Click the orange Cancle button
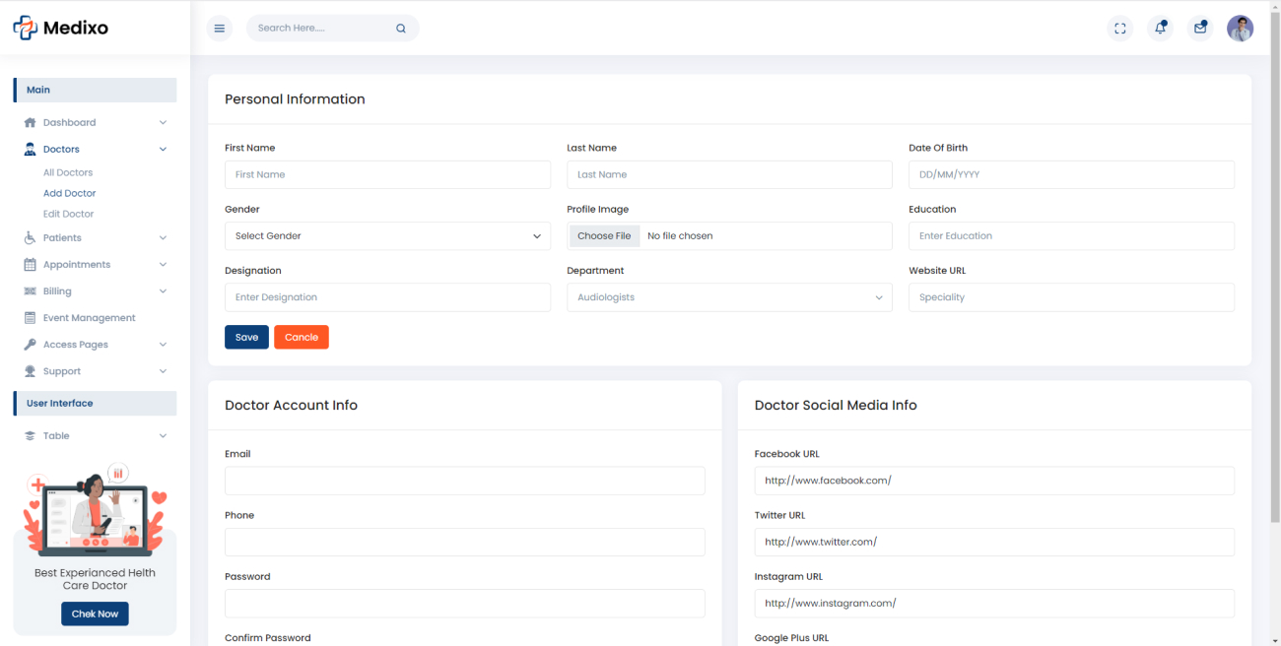The image size is (1281, 646). click(302, 337)
